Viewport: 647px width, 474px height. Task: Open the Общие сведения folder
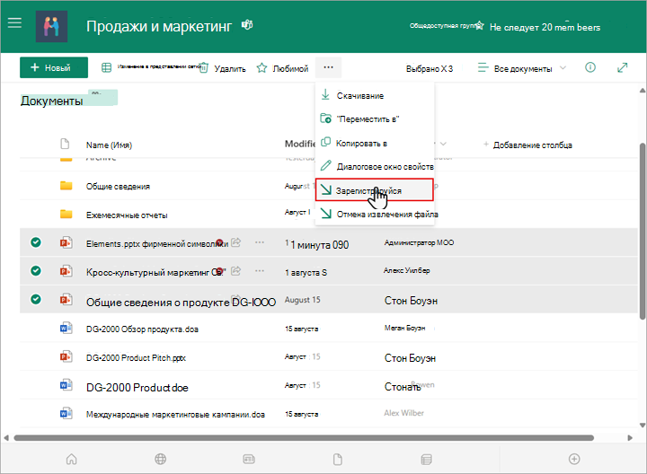(118, 187)
